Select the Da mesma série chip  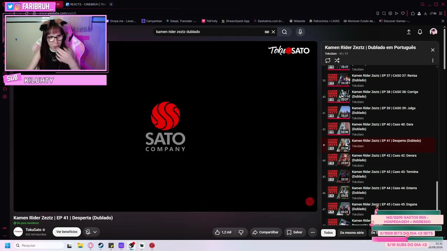tap(352, 233)
